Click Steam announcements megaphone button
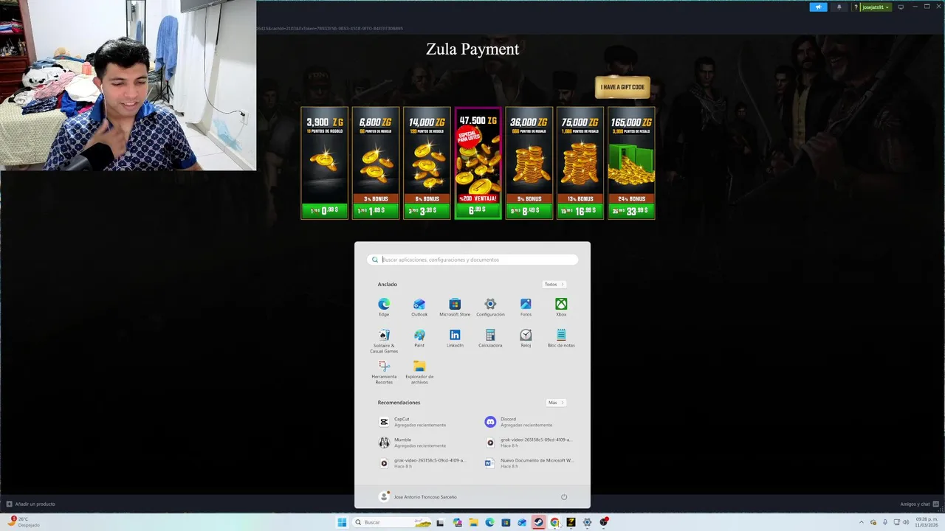This screenshot has width=945, height=531. coord(819,7)
